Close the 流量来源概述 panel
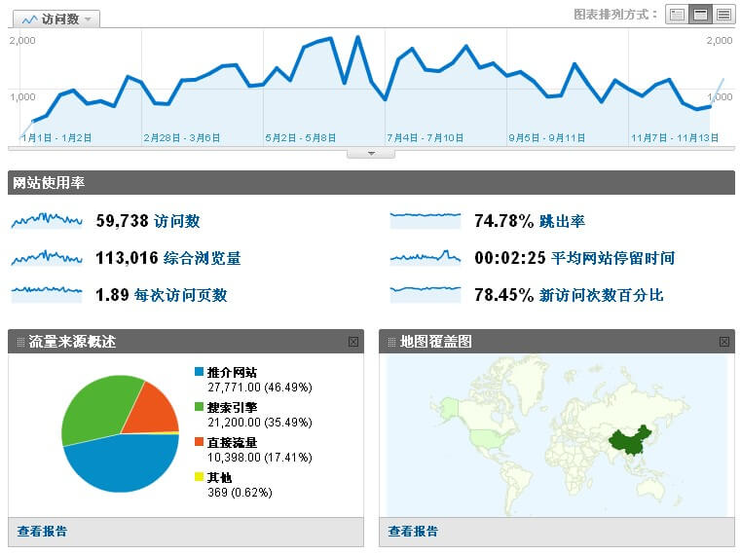This screenshot has width=741, height=554. tap(353, 342)
